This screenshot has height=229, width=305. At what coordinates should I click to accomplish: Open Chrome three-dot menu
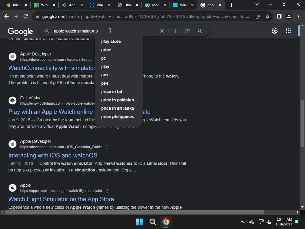click(298, 17)
